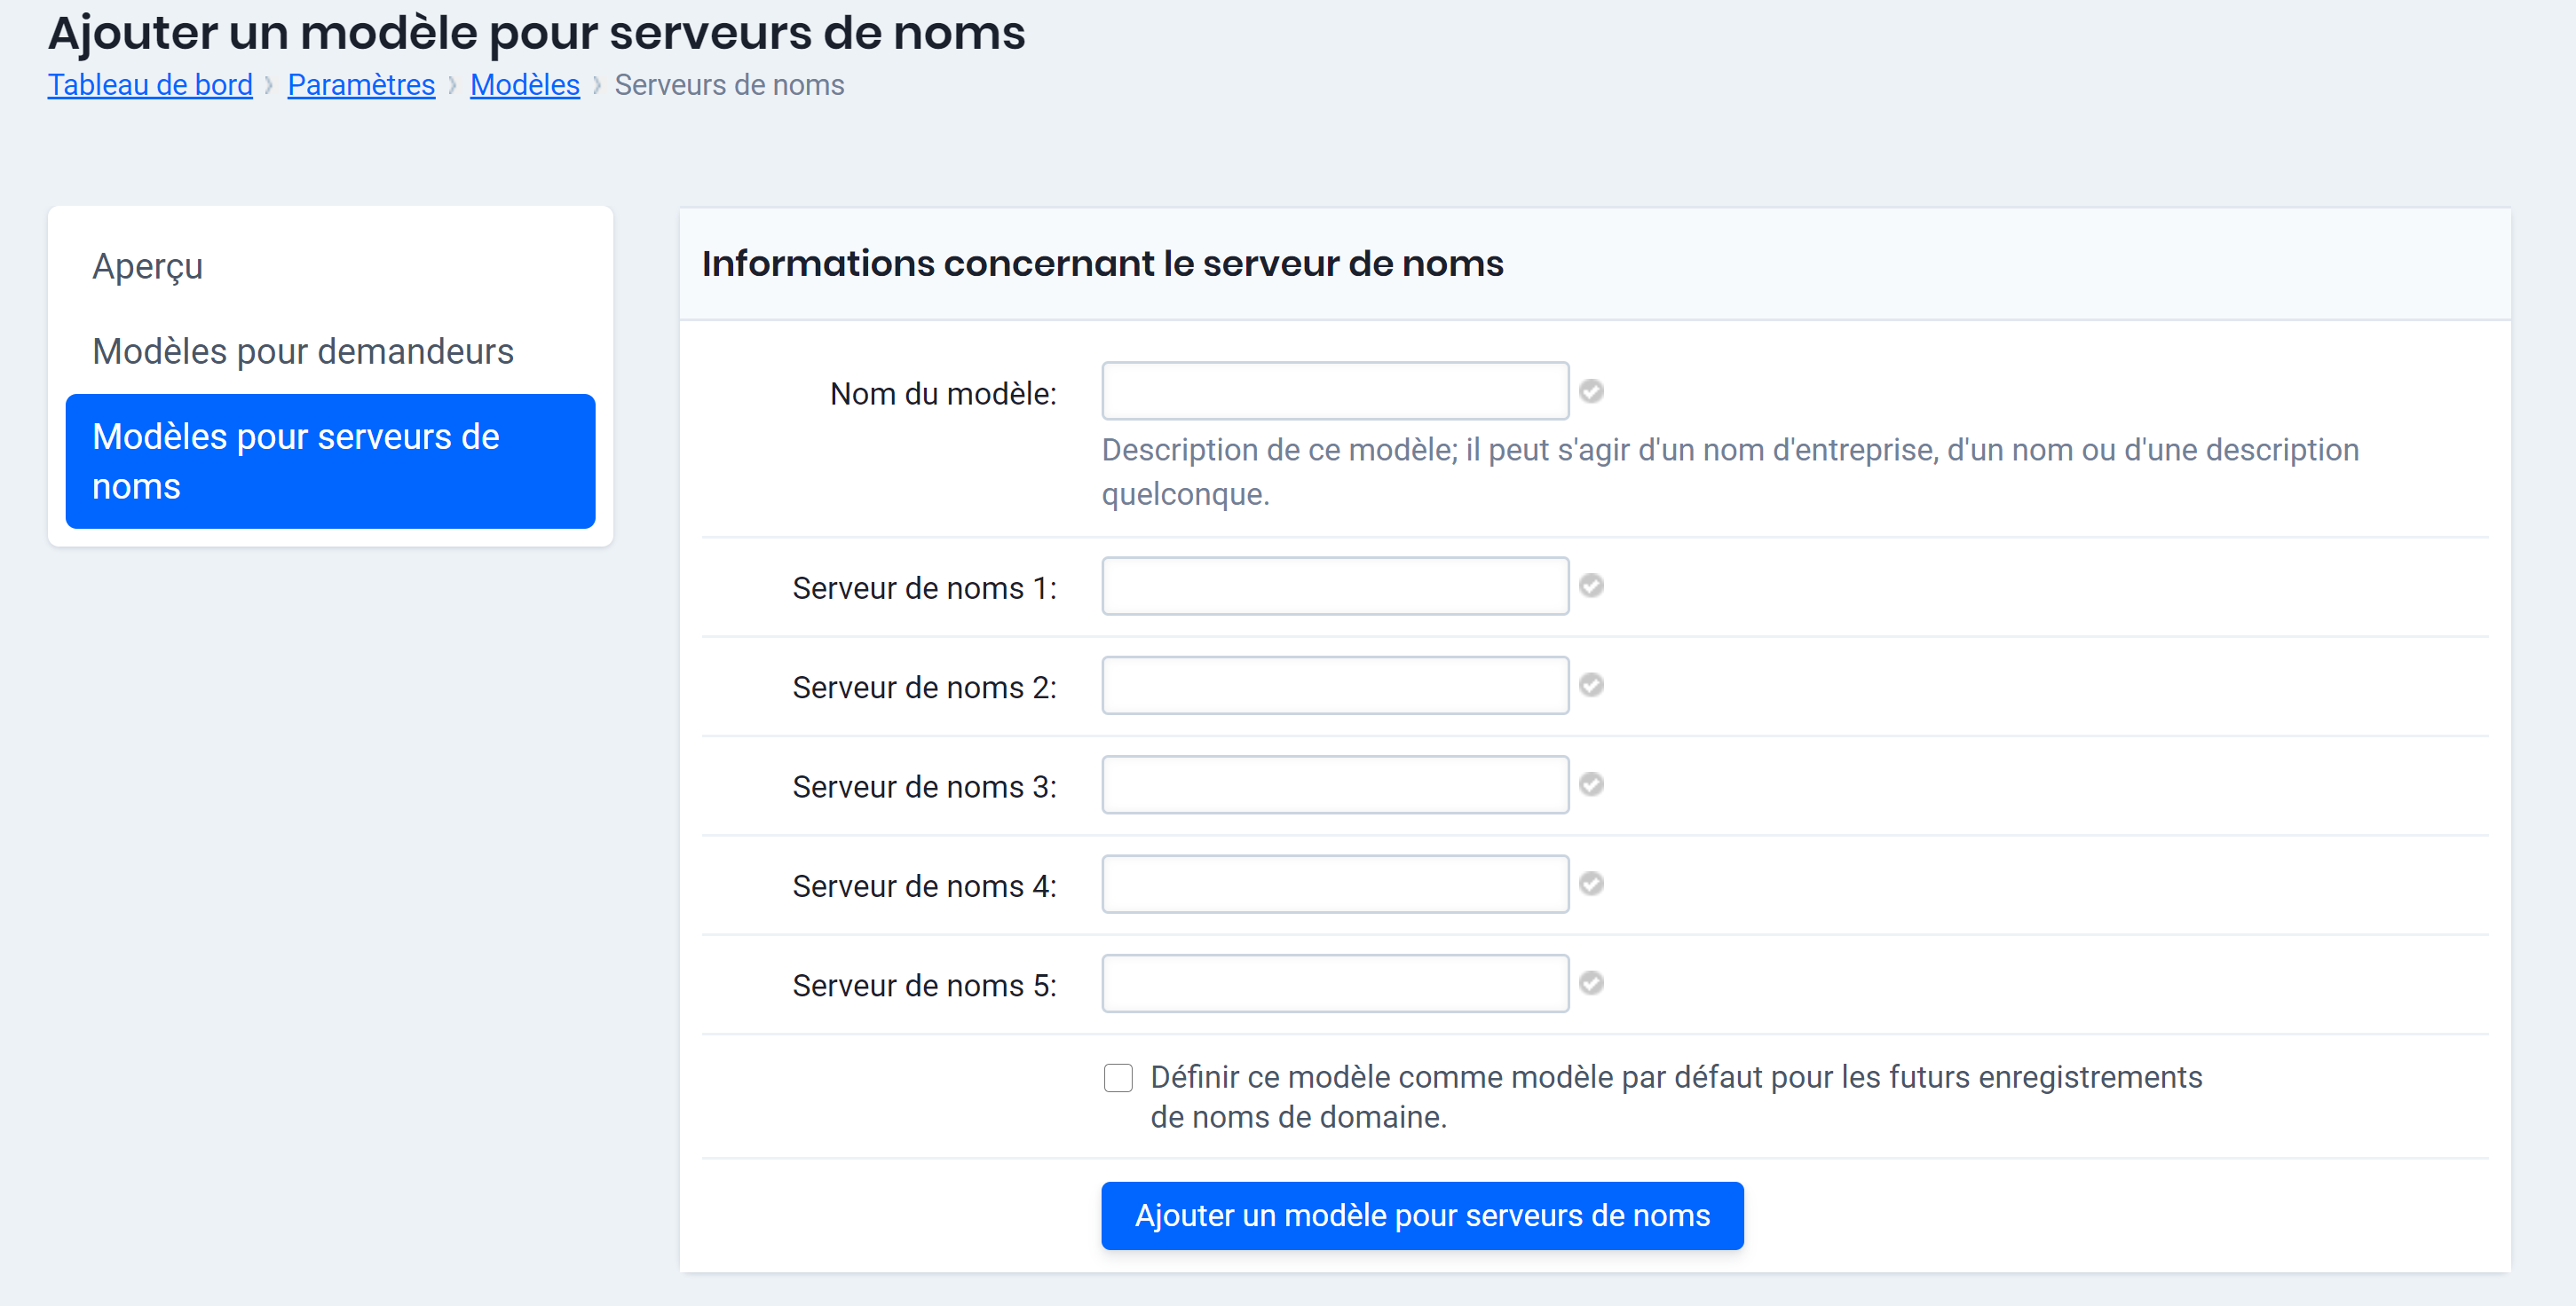The image size is (2576, 1306).
Task: Click inside the Nom du modèle field
Action: pos(1334,389)
